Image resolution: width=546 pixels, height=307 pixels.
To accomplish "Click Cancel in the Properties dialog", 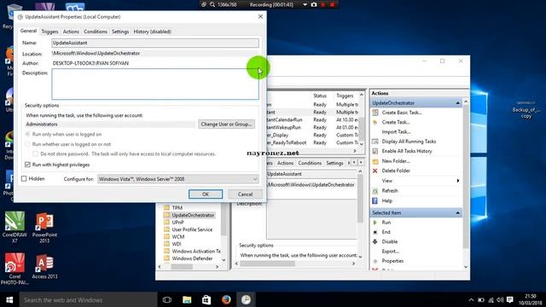I will (245, 194).
